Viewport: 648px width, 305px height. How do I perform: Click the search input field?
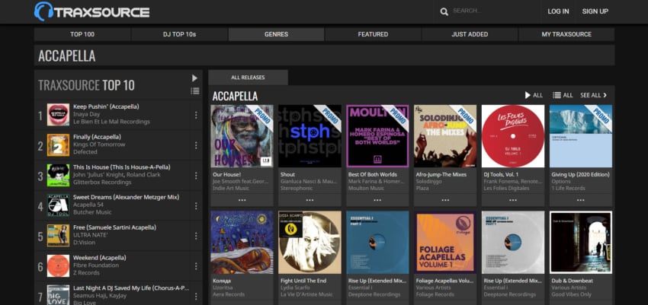(488, 11)
